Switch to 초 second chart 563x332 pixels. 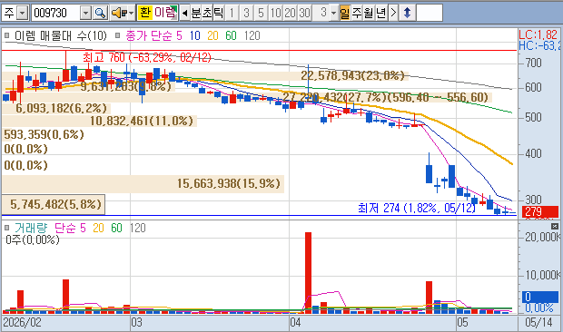207,14
